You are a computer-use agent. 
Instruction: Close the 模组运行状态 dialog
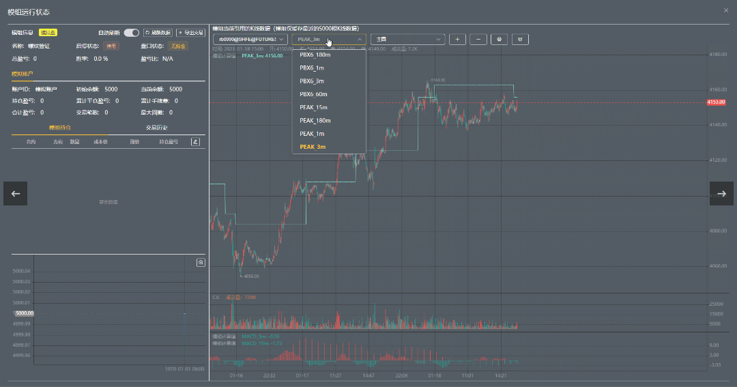725,10
